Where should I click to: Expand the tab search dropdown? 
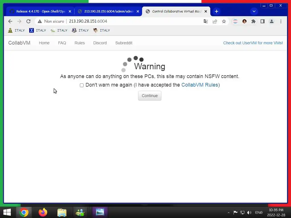click(x=254, y=11)
